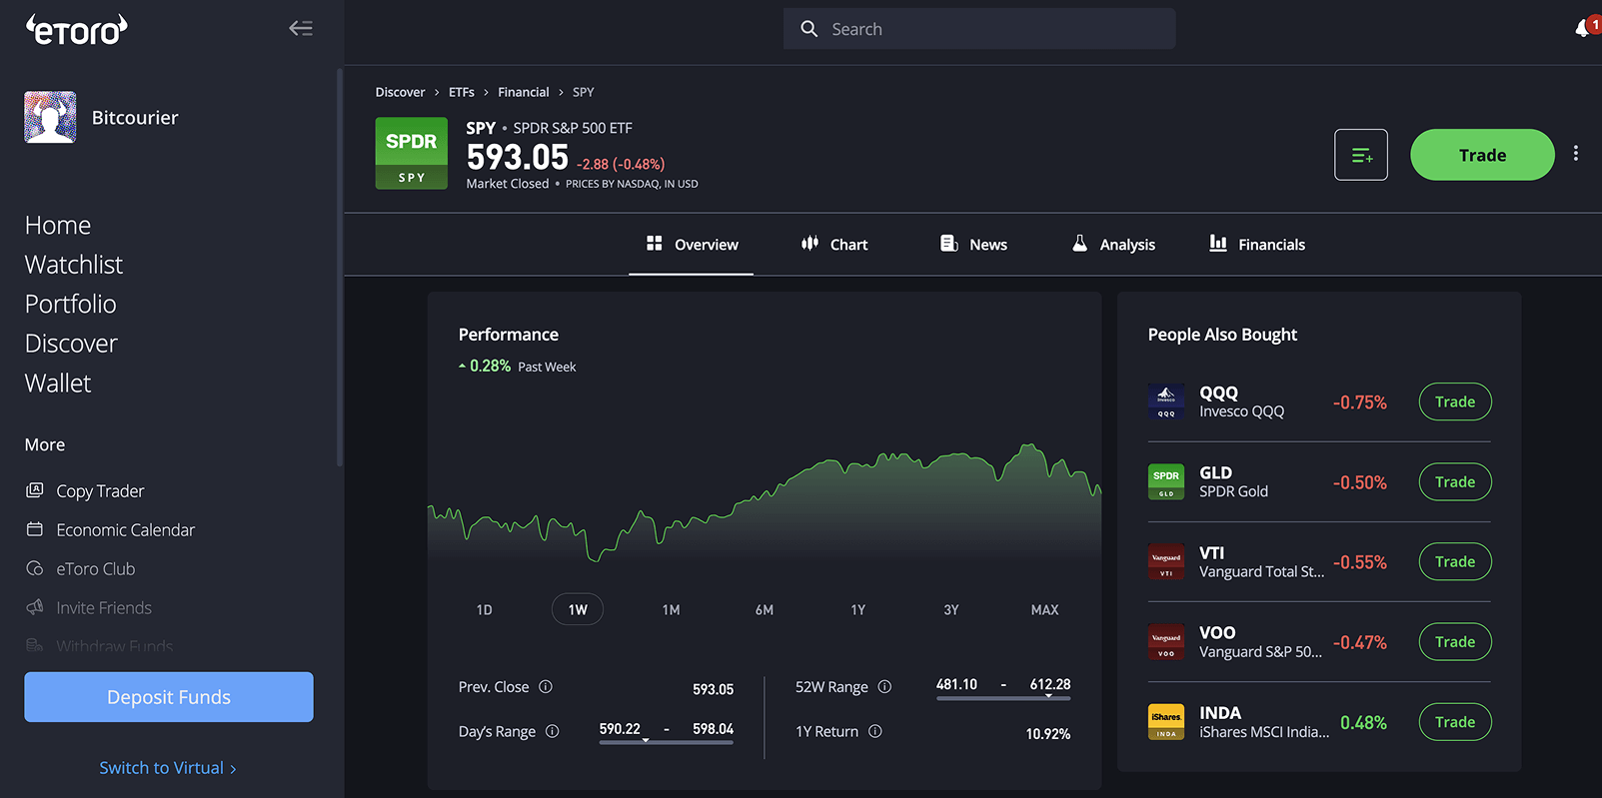This screenshot has height=798, width=1602.
Task: Click the Vanguard VOO logo
Action: [1166, 641]
